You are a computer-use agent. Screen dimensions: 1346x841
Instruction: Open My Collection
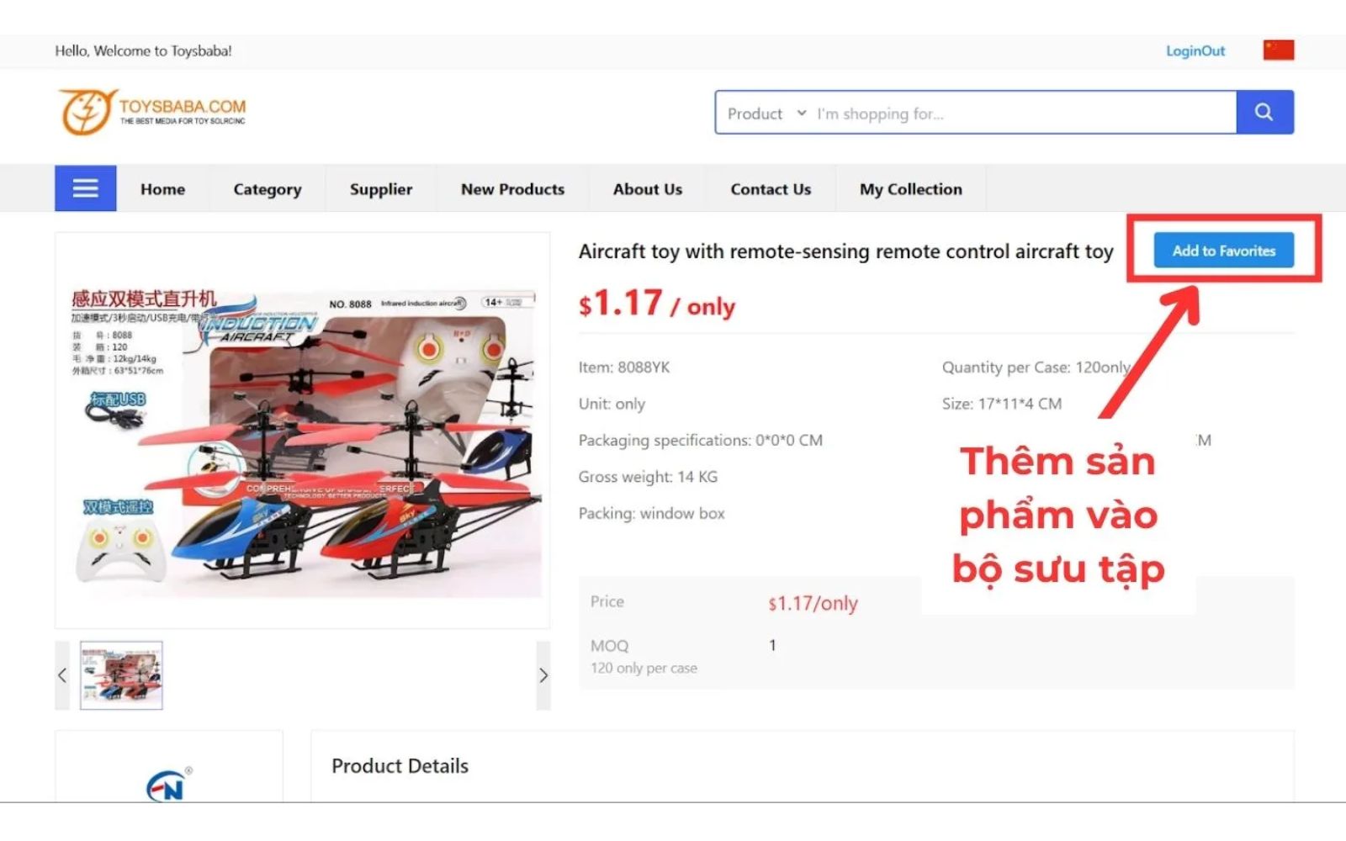(910, 189)
